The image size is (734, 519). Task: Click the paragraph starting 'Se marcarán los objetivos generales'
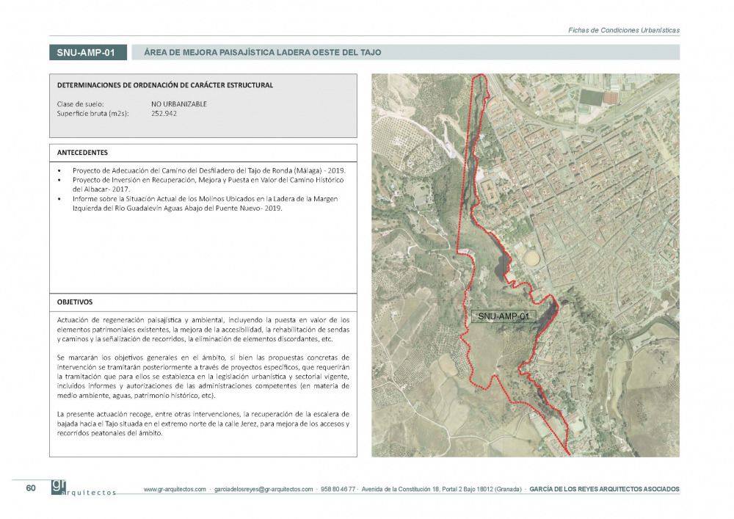[x=203, y=377]
